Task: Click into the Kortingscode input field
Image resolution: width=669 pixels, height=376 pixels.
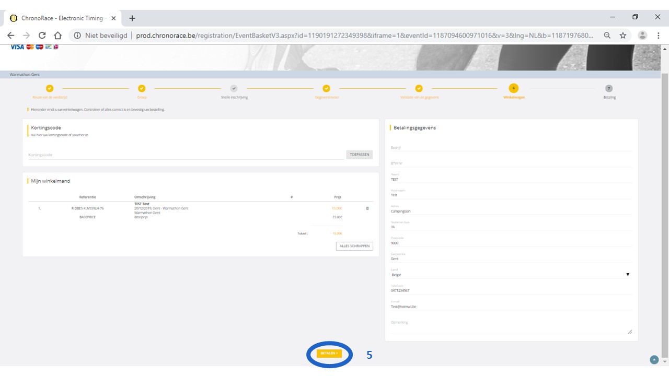Action: [186, 155]
